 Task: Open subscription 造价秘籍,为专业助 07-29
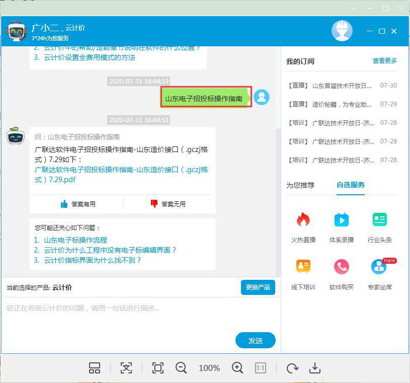click(342, 104)
